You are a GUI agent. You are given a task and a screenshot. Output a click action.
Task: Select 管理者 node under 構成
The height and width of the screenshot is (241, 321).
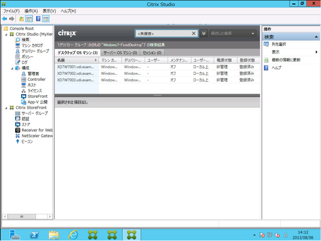33,74
